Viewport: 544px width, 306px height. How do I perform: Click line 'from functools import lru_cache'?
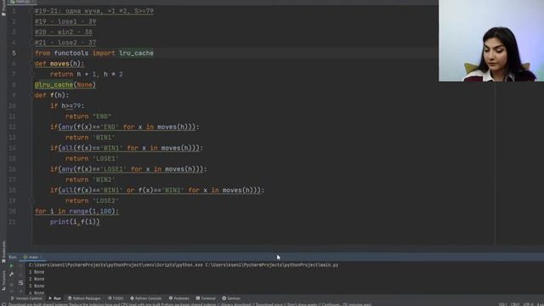(94, 53)
